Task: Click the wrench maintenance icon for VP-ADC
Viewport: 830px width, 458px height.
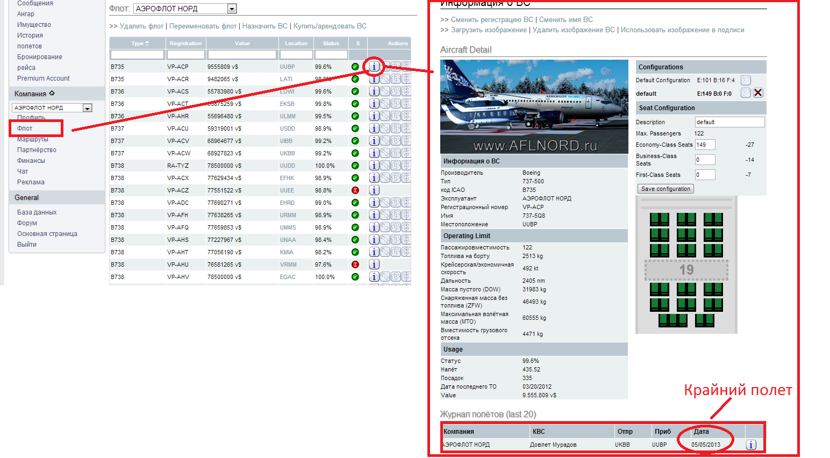Action: point(385,203)
